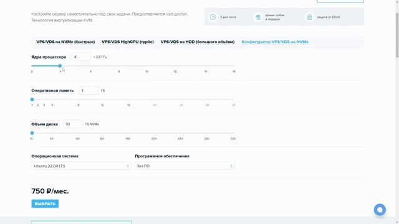Click the CPU cores slider handle

[x=60, y=66]
